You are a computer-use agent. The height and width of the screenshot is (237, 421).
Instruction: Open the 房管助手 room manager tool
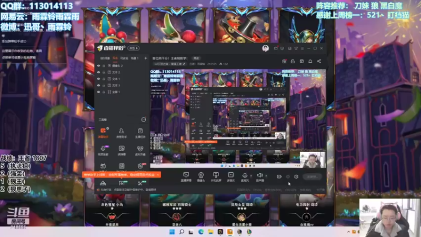pos(122,133)
